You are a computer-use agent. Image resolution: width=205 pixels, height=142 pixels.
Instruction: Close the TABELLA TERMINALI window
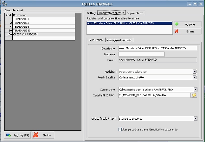click(201, 4)
